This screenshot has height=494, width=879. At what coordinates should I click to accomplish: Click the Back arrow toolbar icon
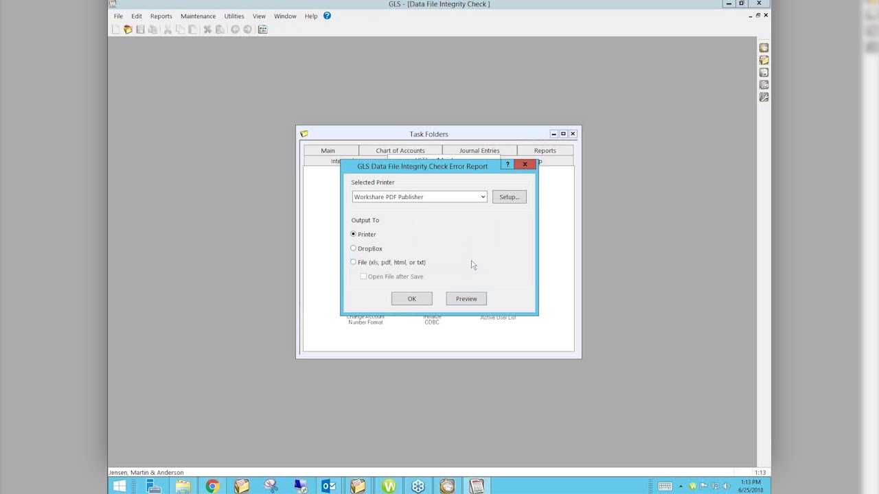point(235,30)
